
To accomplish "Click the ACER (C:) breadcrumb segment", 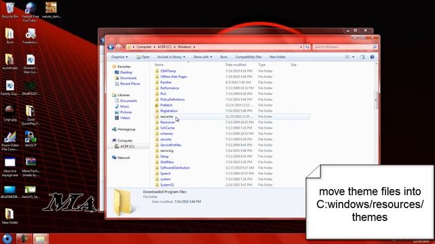I will coord(164,47).
